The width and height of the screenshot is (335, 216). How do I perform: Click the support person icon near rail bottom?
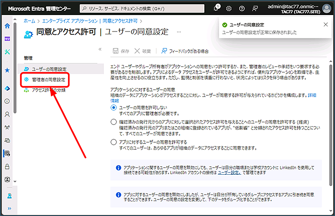(x=9, y=196)
